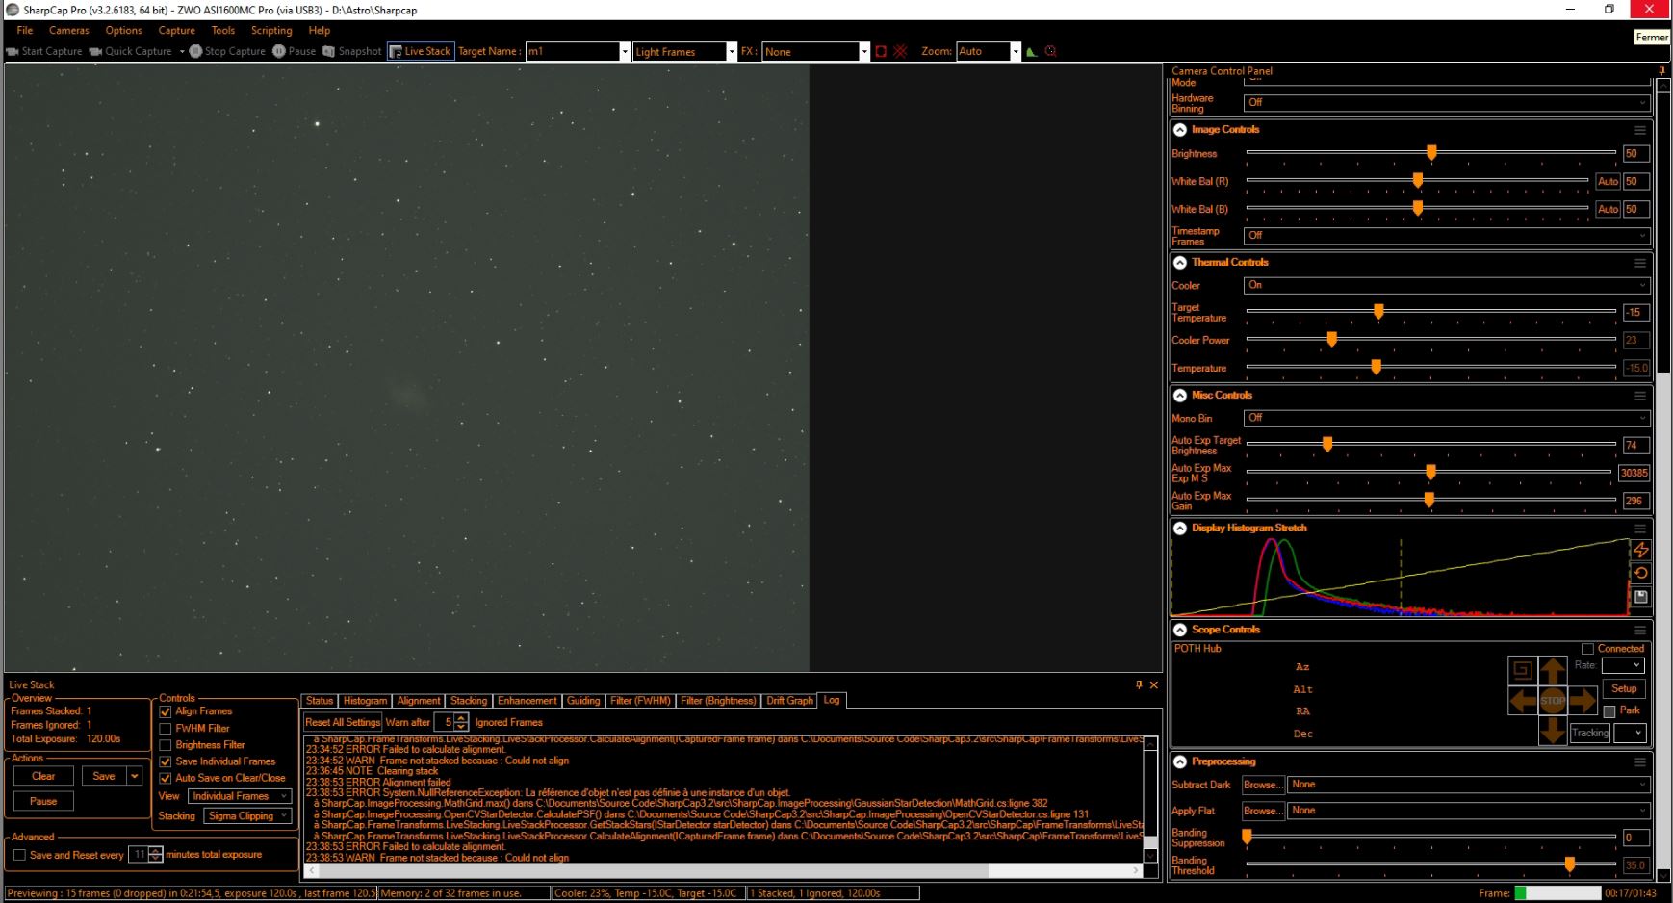
Task: Click Quick Capture camera icon
Action: (96, 51)
